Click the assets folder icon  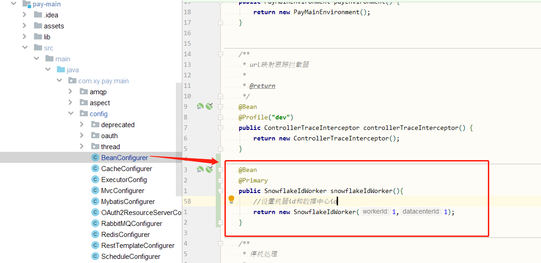[x=38, y=26]
